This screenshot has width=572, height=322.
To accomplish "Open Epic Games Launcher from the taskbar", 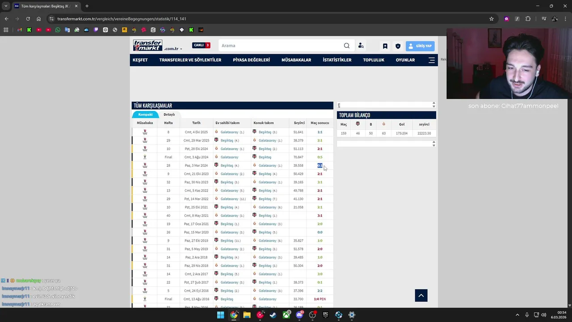I will [x=325, y=315].
